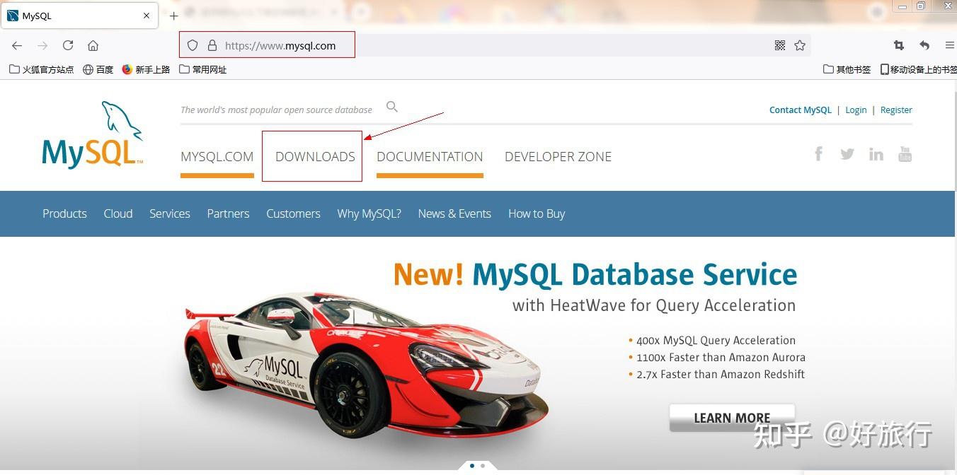This screenshot has width=957, height=475.
Task: Open MySQL's YouTube channel icon
Action: click(905, 153)
